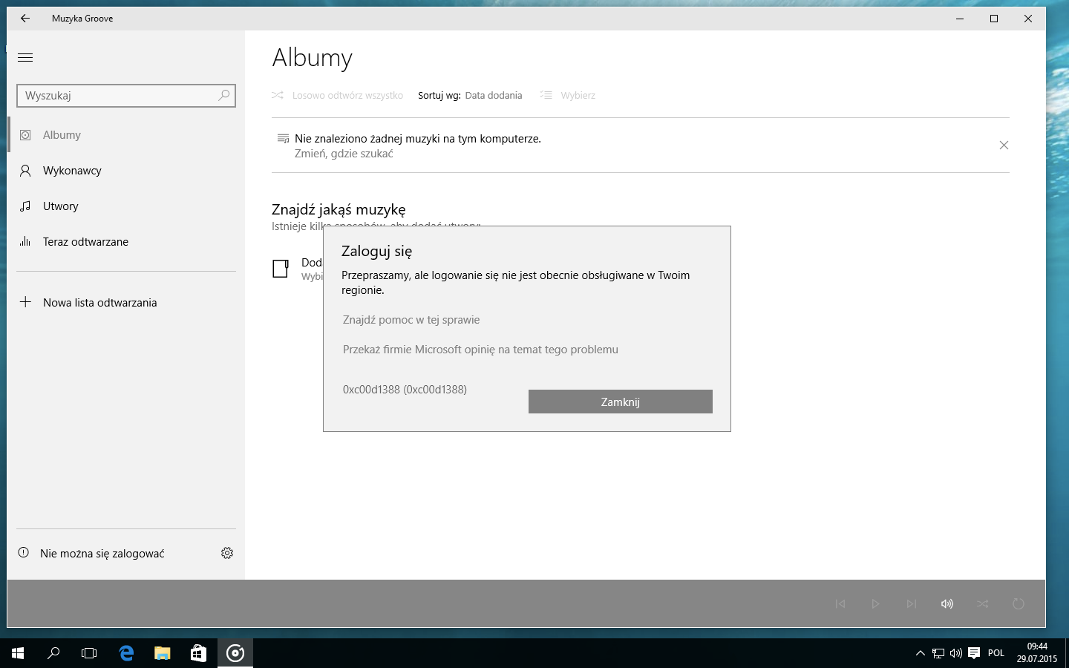Close the dialog with Zamknij
Screen dimensions: 1069x668
click(621, 402)
